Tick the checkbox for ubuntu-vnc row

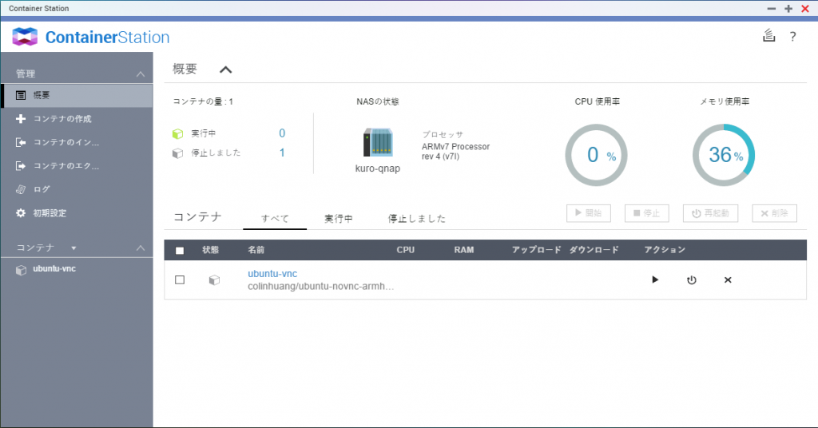pos(180,280)
